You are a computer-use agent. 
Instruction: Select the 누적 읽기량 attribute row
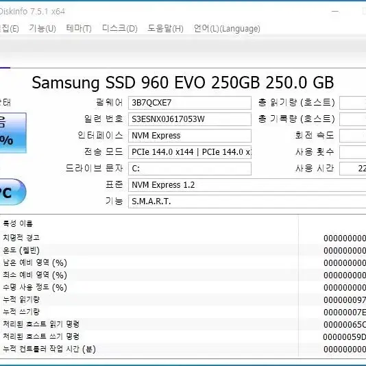pyautogui.click(x=183, y=300)
